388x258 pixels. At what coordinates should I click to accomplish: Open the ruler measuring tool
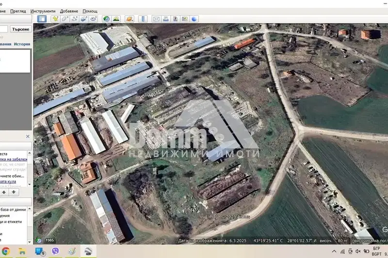pos(143,19)
